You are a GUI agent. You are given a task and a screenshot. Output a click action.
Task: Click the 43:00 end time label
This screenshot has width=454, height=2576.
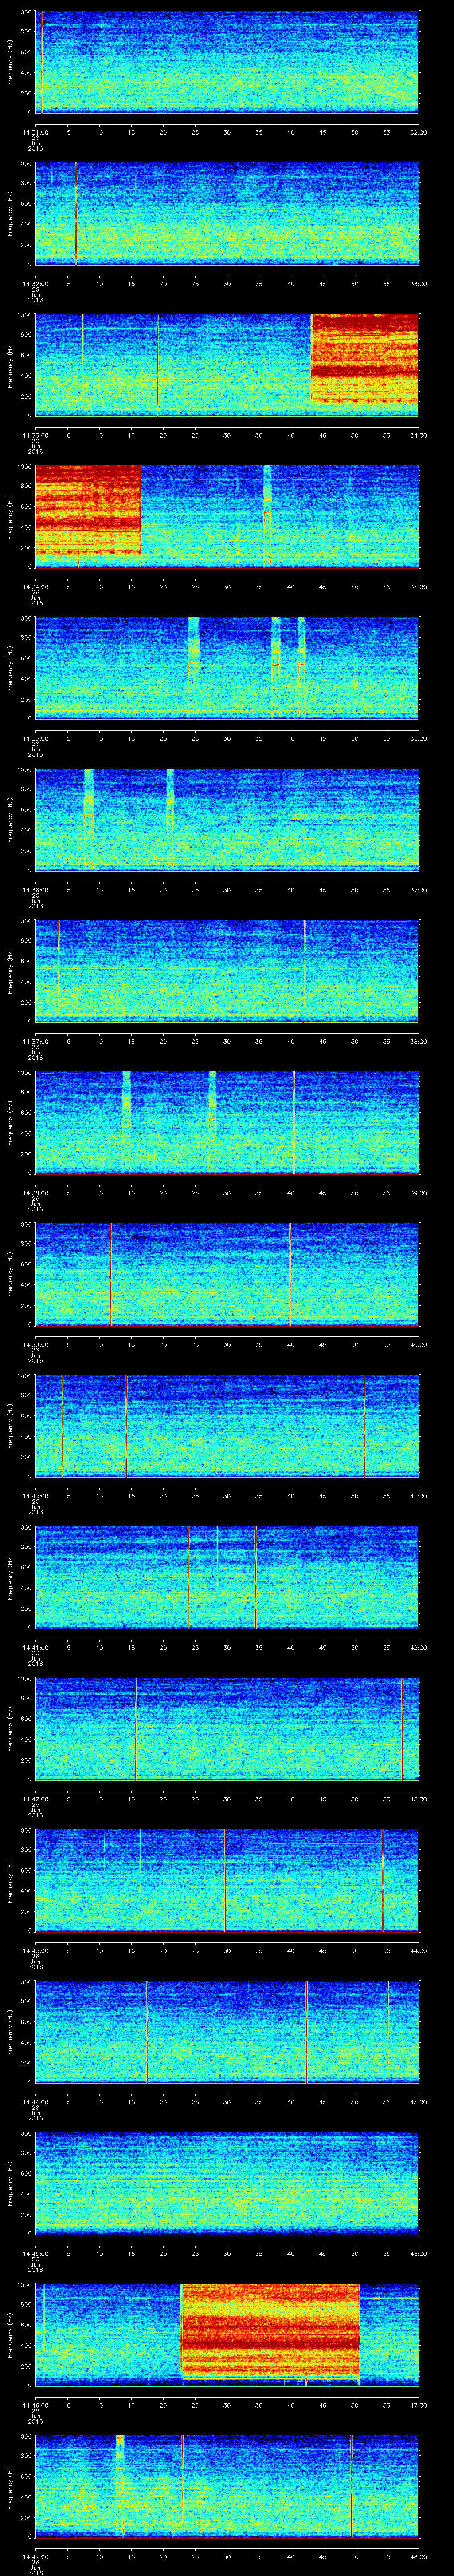click(x=418, y=1798)
